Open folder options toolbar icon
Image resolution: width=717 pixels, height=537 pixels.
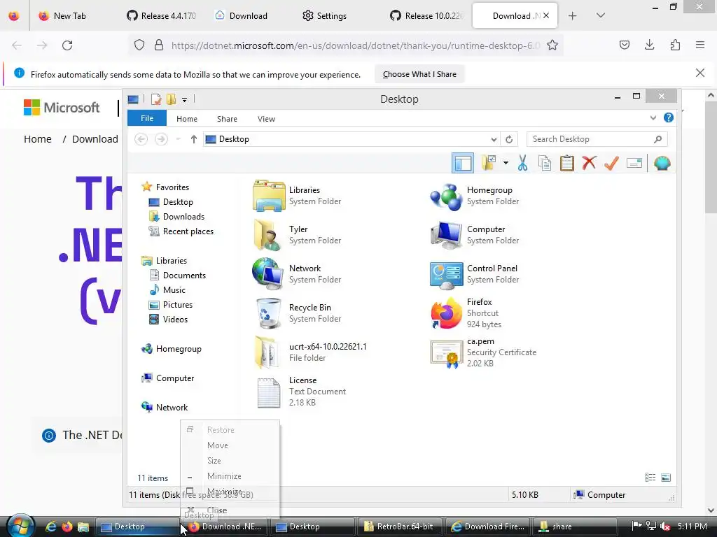pyautogui.click(x=488, y=163)
